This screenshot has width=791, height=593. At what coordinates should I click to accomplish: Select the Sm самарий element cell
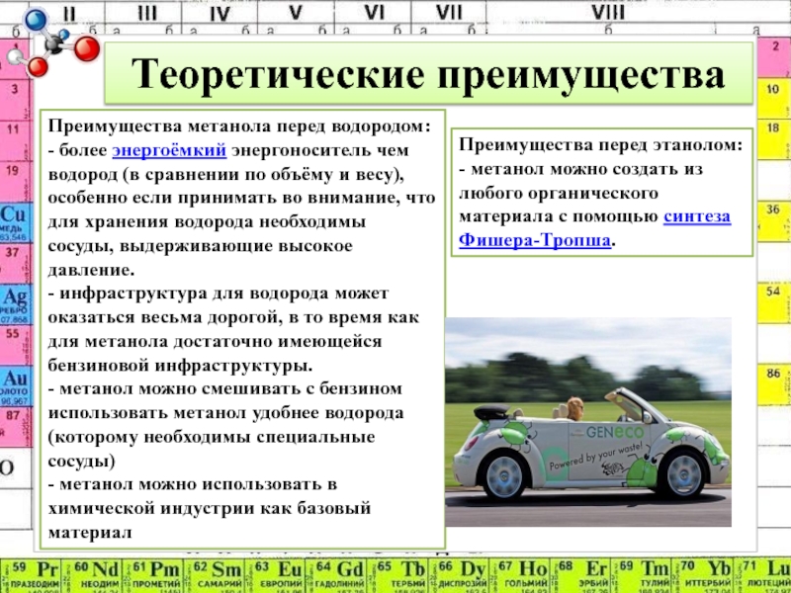216,575
